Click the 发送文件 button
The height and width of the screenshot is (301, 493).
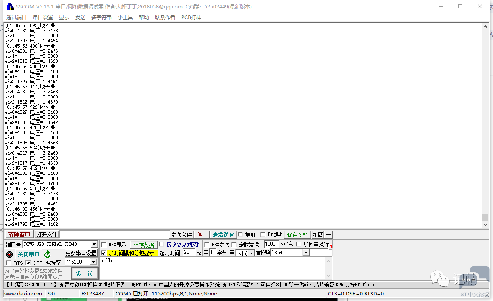pyautogui.click(x=181, y=235)
